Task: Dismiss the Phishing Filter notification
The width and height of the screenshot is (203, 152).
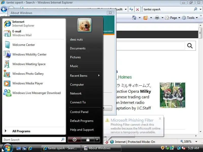Action: [160, 119]
